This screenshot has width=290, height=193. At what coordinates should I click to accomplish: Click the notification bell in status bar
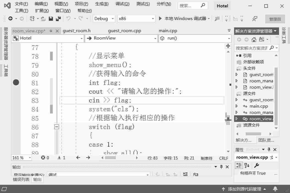[275, 189]
